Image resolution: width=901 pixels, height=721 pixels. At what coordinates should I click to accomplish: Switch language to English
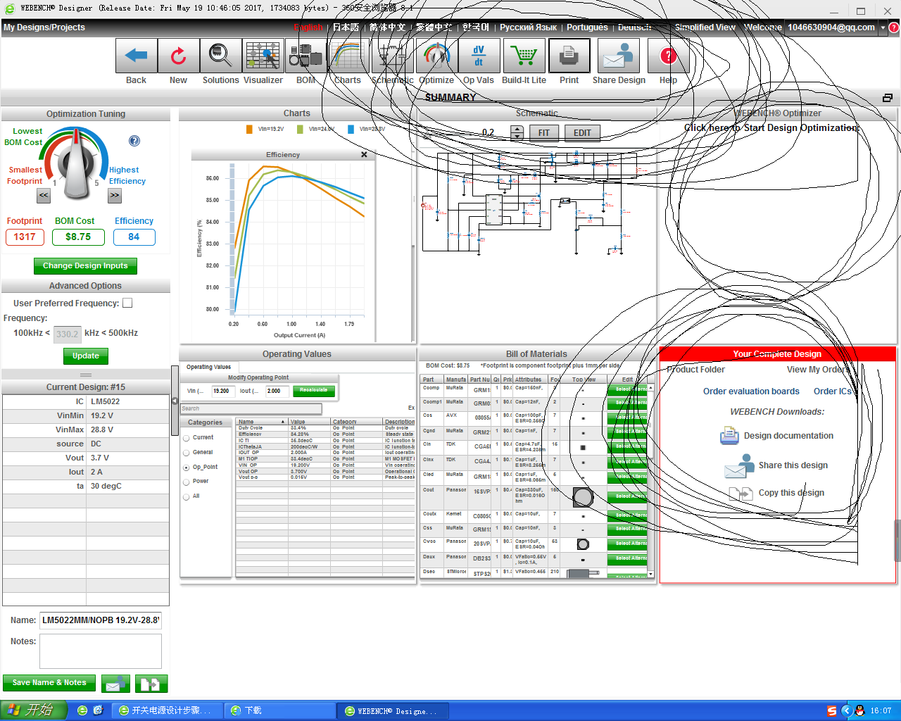(308, 27)
